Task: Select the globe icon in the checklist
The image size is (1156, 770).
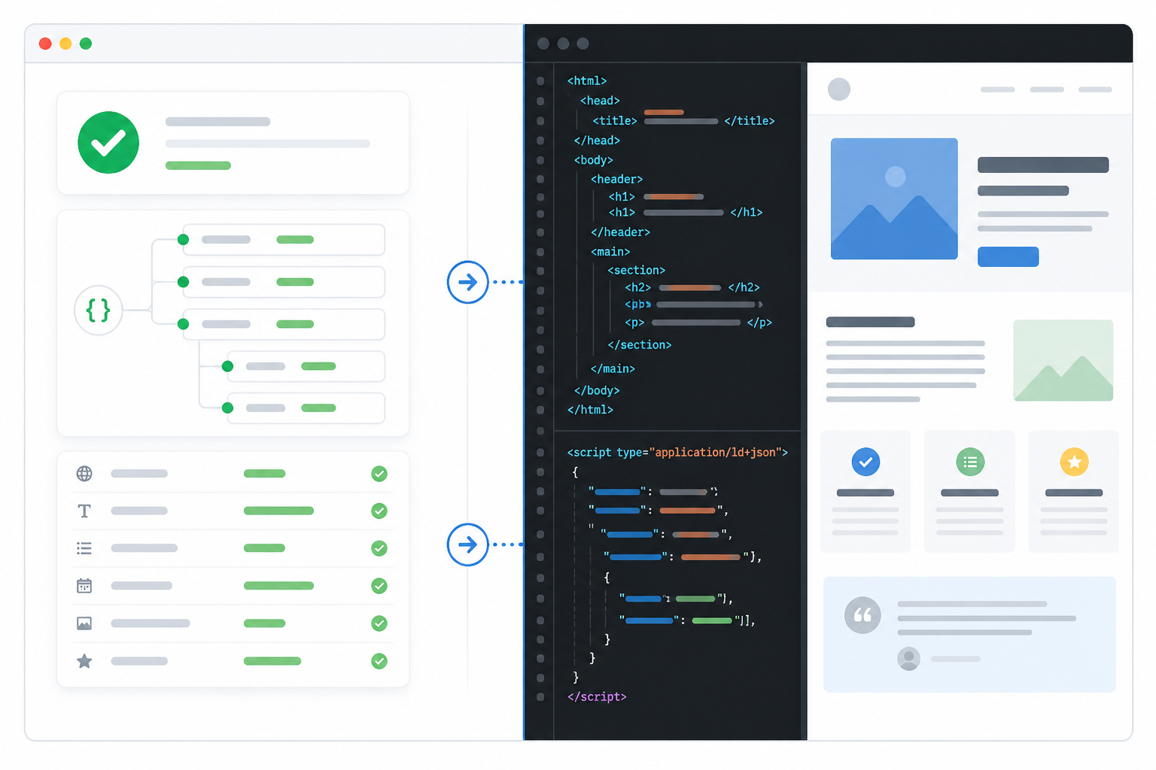Action: (x=84, y=474)
